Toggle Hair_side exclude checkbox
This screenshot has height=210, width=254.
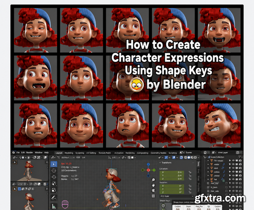pyautogui.click(x=227, y=191)
